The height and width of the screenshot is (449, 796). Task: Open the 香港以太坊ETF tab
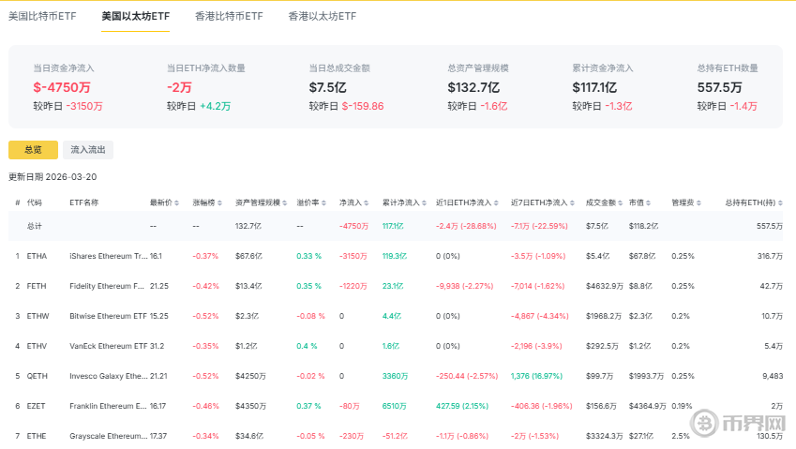[x=323, y=16]
